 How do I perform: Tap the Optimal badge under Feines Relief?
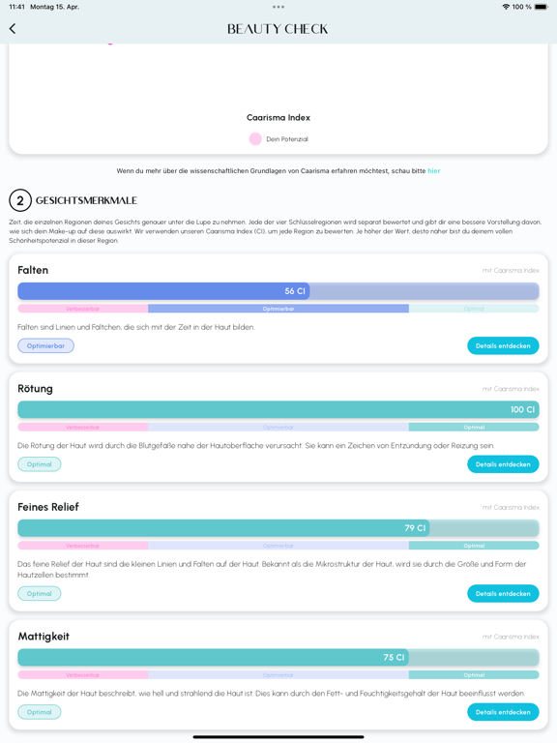click(40, 594)
